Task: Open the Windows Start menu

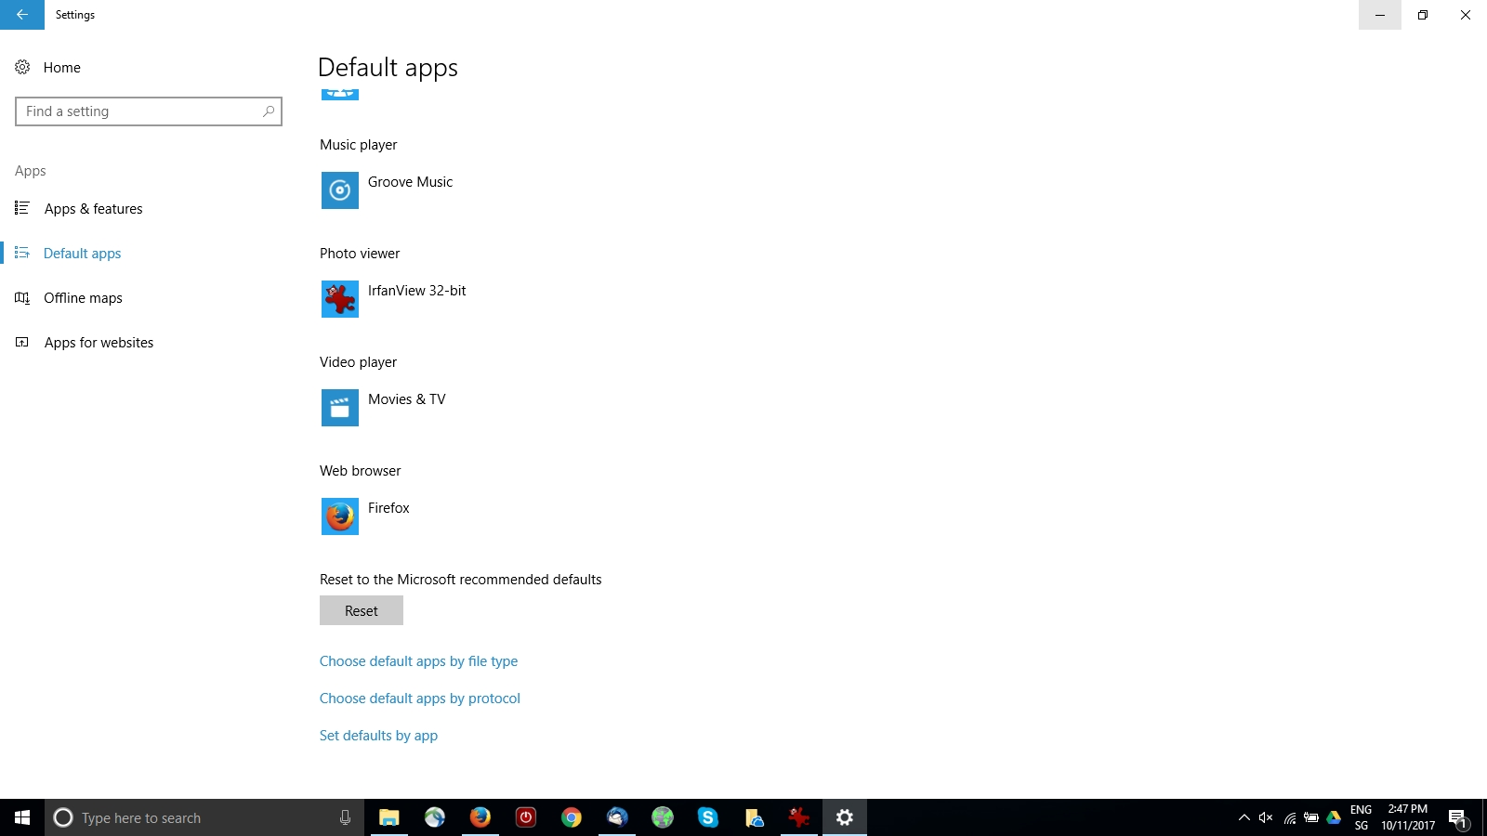Action: click(22, 817)
